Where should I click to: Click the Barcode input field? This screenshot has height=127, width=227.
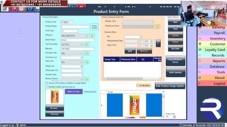click(x=78, y=49)
